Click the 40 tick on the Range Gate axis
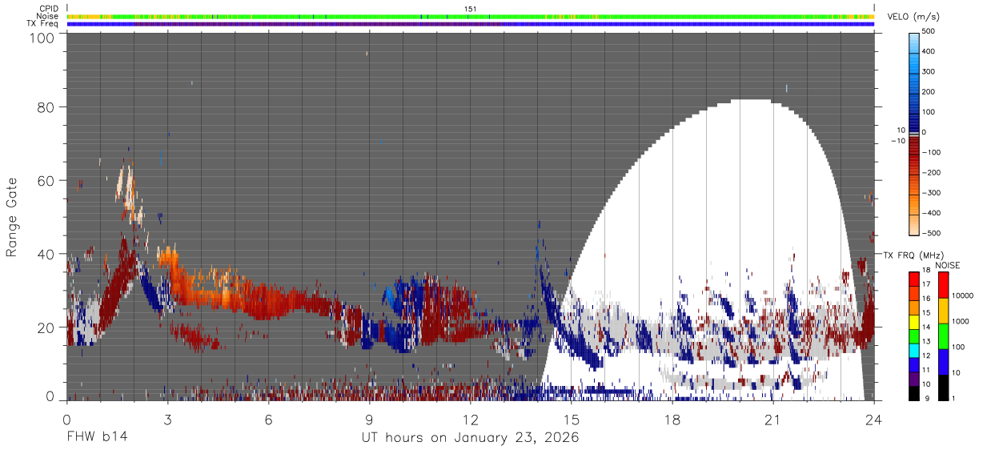Screen dimensions: 983x454 (46, 254)
